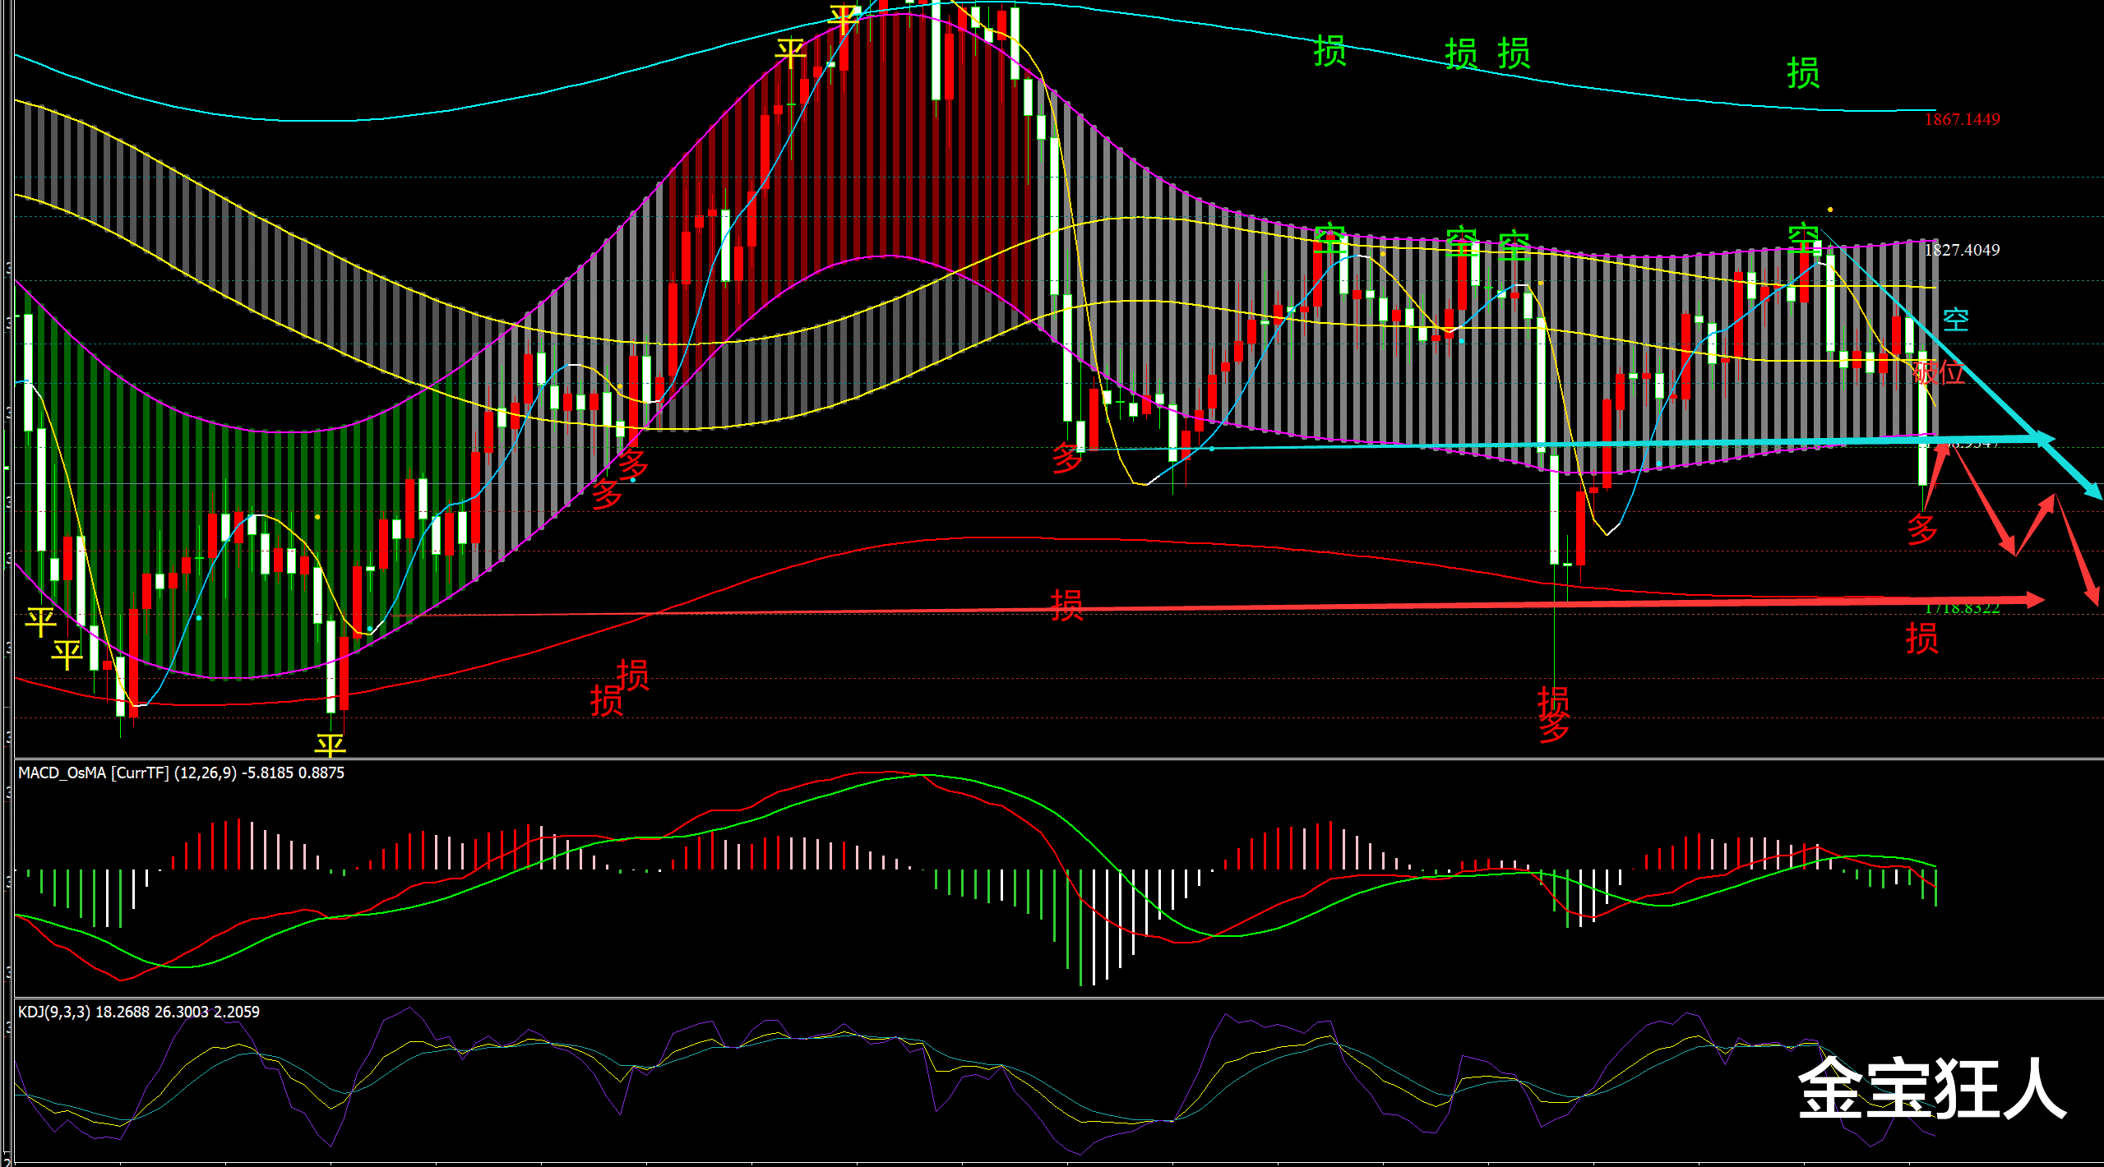Click the rightmost green 损 label at top
The height and width of the screenshot is (1167, 2104).
1803,73
